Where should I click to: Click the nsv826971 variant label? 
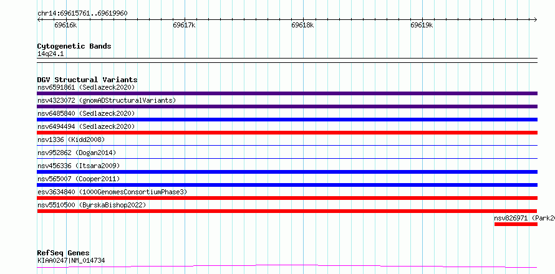[524, 218]
